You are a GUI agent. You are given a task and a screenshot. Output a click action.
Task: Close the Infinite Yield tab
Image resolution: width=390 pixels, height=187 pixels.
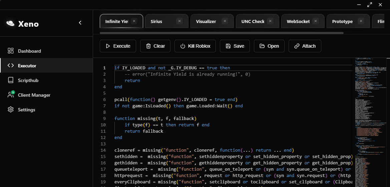[134, 21]
